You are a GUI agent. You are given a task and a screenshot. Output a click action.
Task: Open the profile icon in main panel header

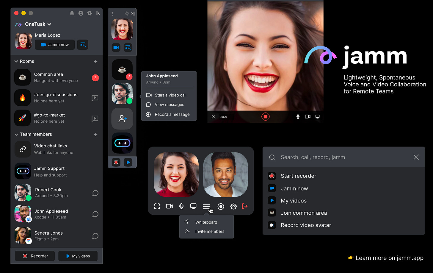tap(81, 13)
